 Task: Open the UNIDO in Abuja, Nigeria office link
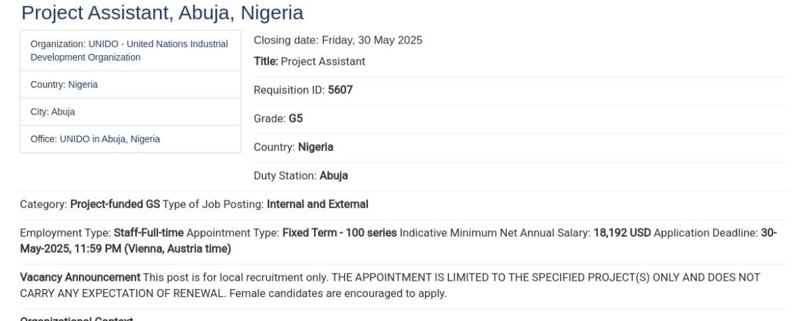pos(110,140)
